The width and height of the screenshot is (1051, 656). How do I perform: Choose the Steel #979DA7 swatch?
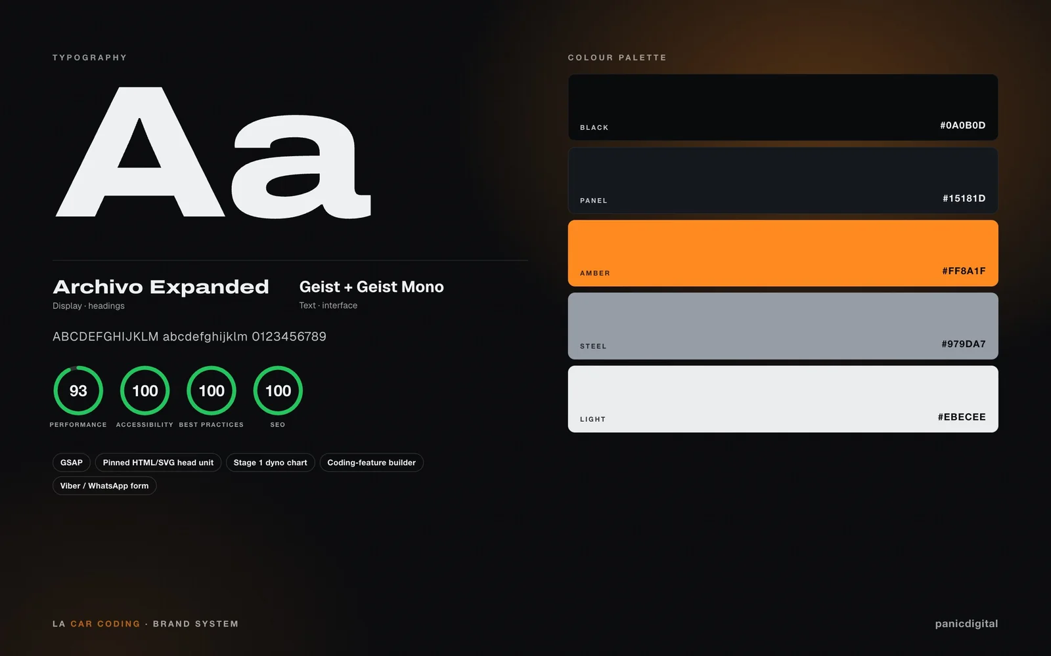tap(783, 326)
